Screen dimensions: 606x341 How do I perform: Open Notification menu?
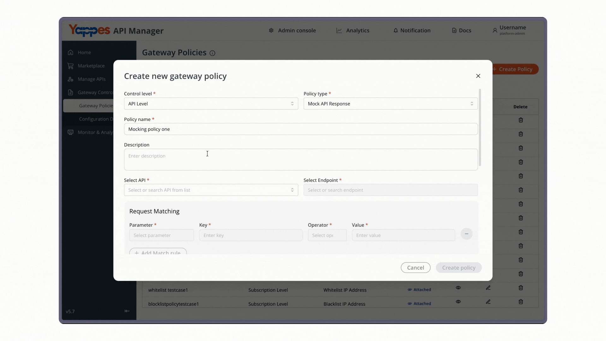(x=412, y=30)
